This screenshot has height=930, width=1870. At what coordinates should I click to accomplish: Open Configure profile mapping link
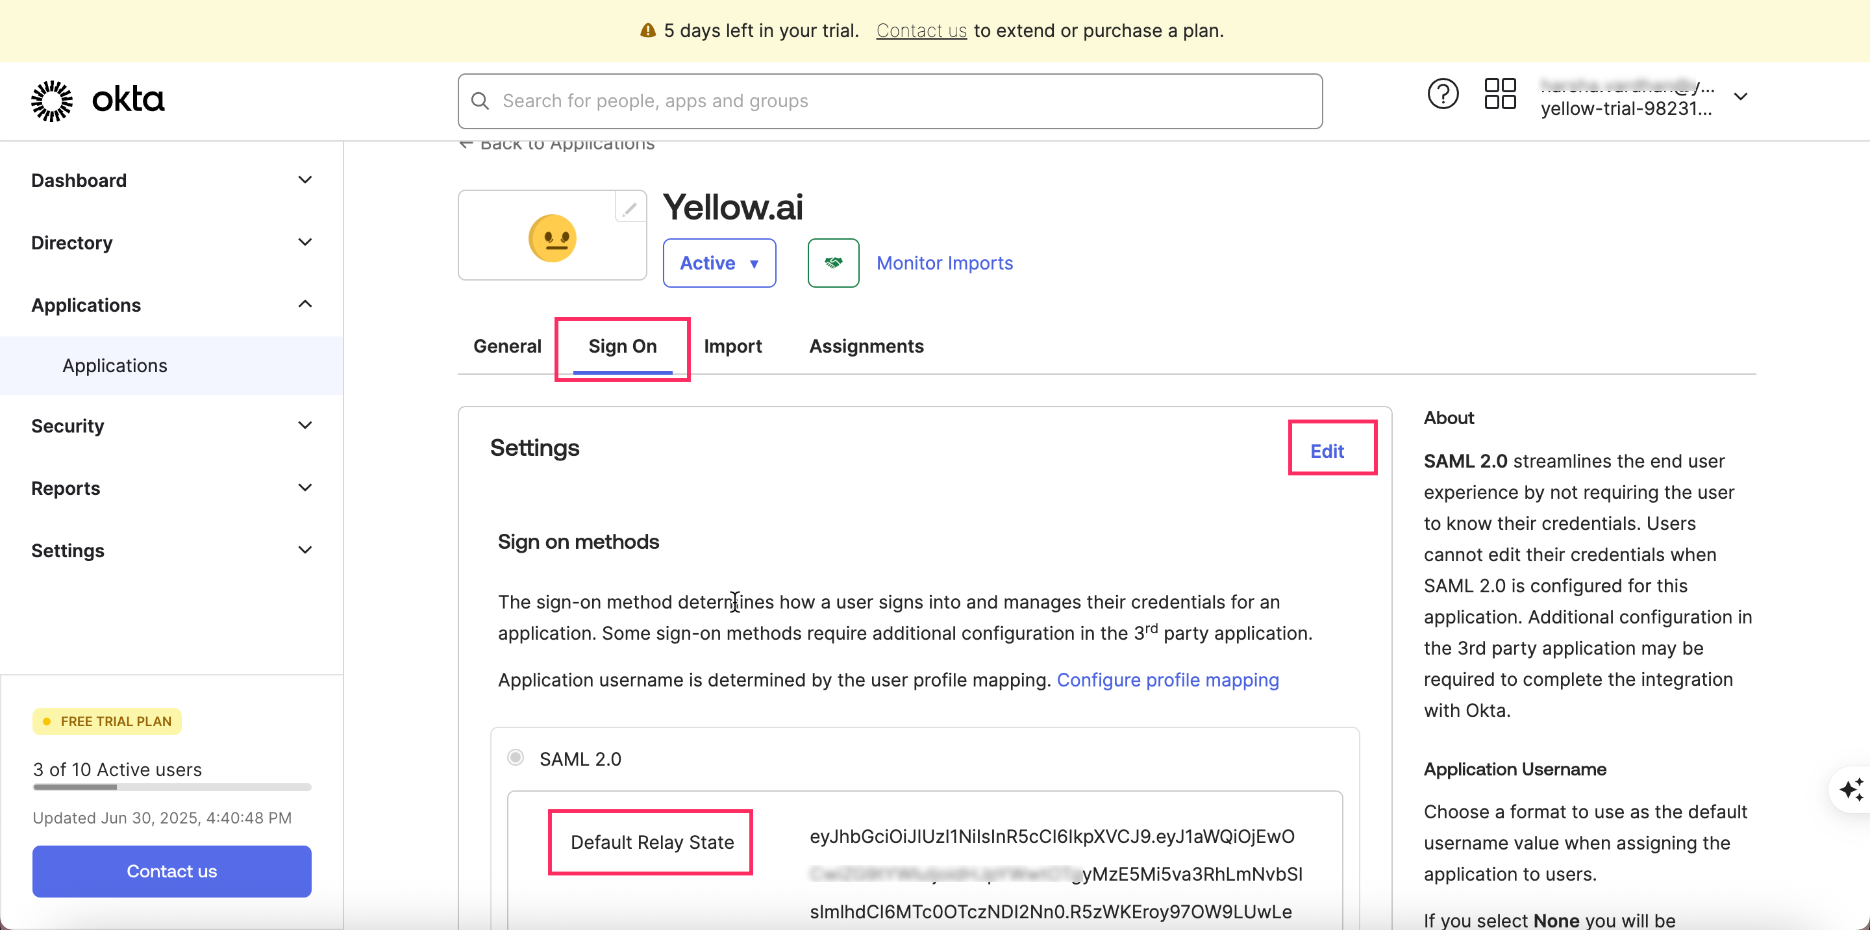pyautogui.click(x=1167, y=679)
